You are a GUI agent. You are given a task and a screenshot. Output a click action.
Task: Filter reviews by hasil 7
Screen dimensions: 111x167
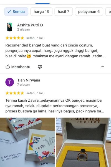coord(64,12)
